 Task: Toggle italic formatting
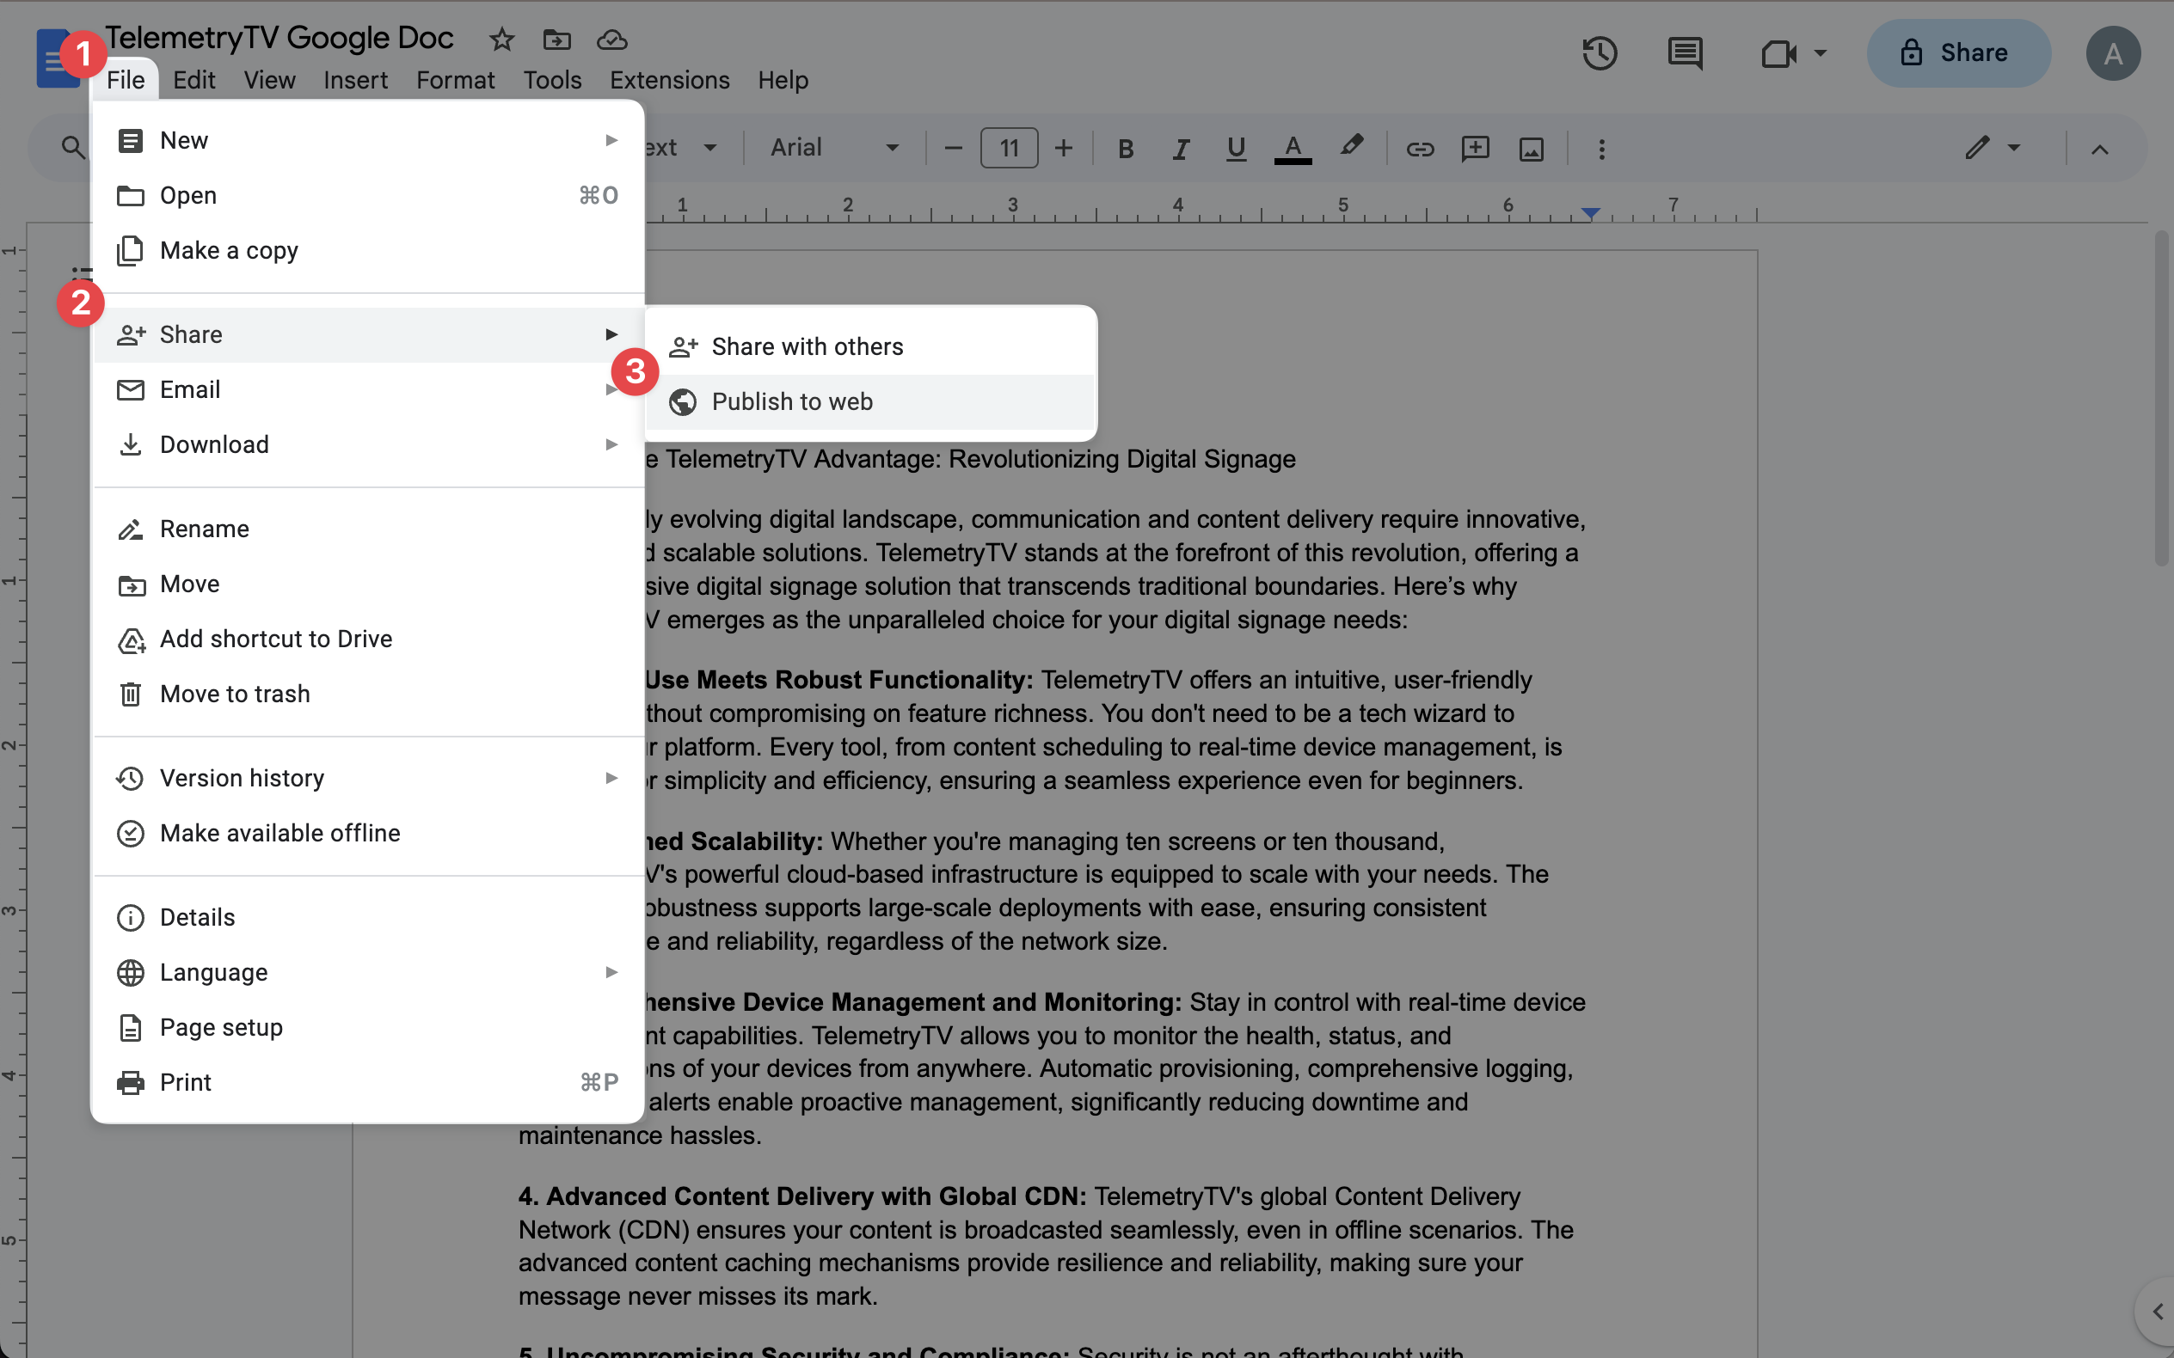point(1181,148)
